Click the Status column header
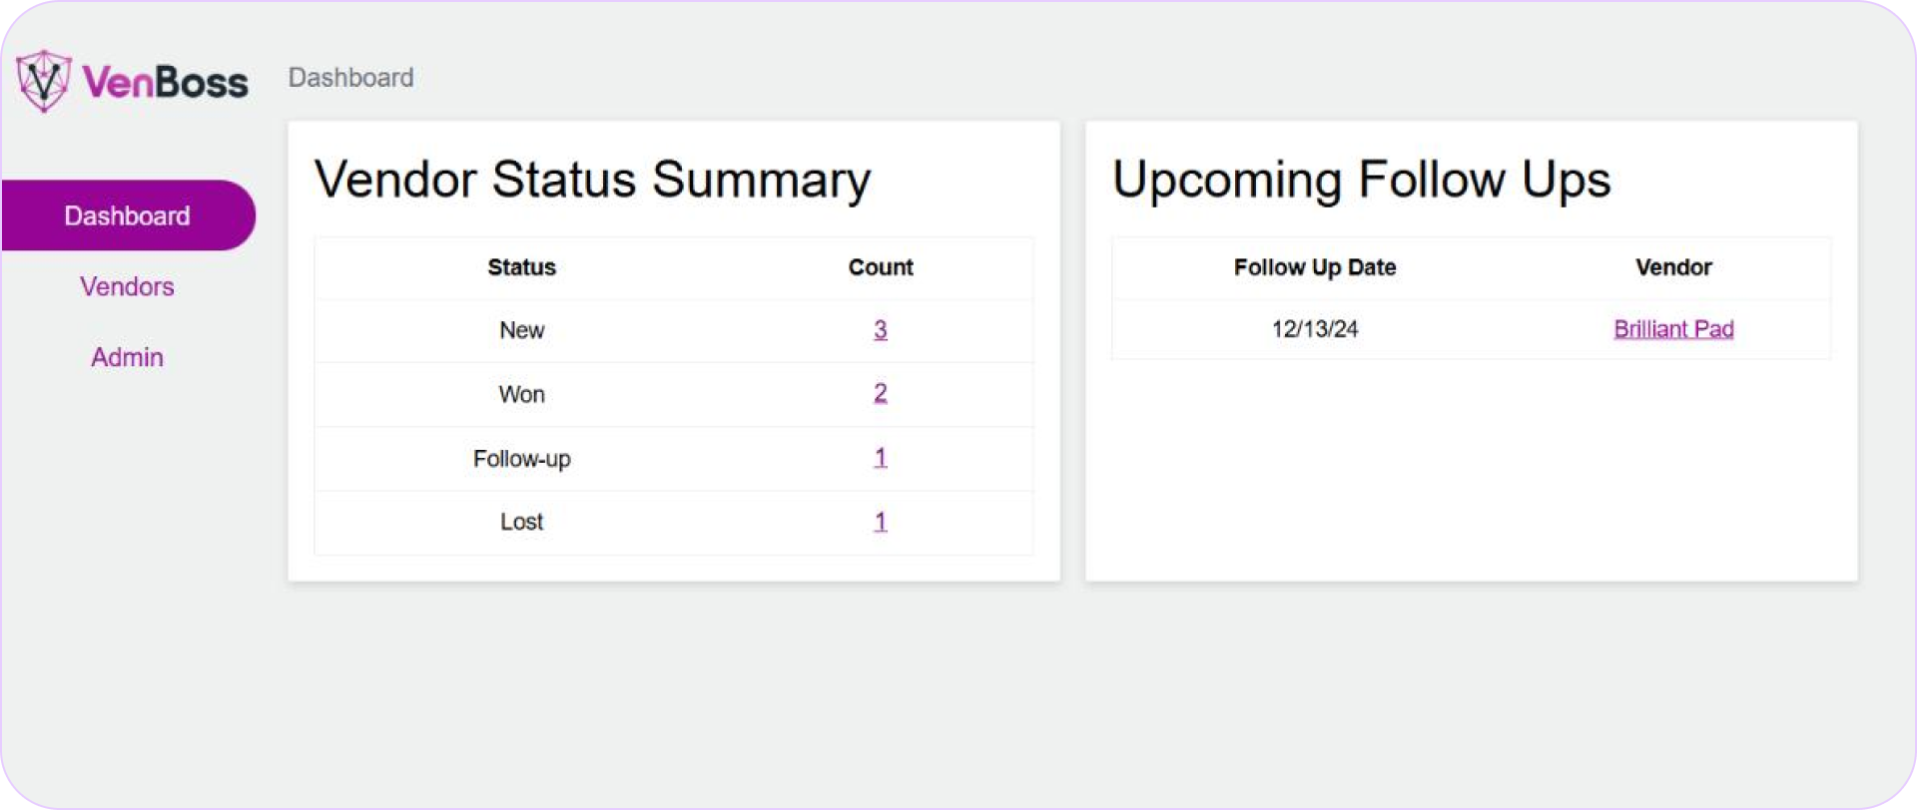1917x810 pixels. pyautogui.click(x=521, y=267)
